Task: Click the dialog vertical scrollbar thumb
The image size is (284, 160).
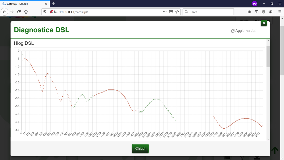Action: tap(268, 57)
